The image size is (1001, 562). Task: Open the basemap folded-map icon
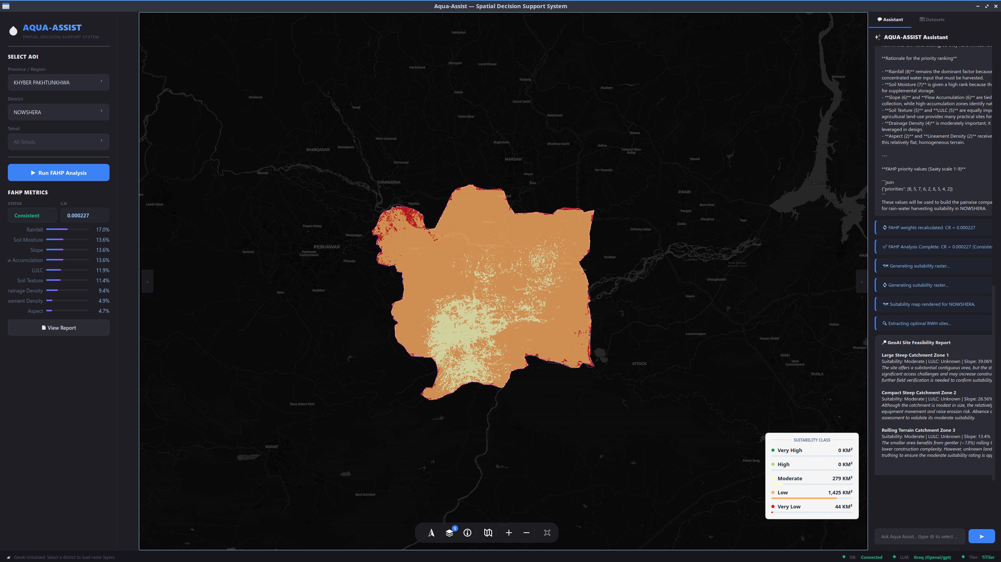pyautogui.click(x=488, y=533)
